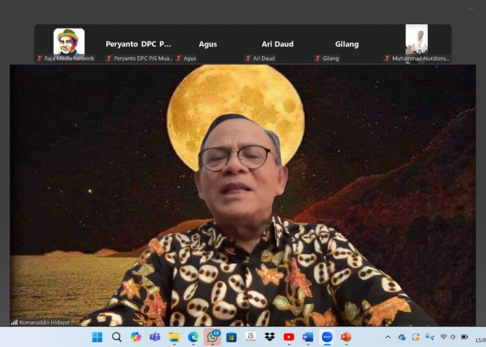Open the Amazon app in the taskbar
Image resolution: width=486 pixels, height=347 pixels.
[251, 337]
